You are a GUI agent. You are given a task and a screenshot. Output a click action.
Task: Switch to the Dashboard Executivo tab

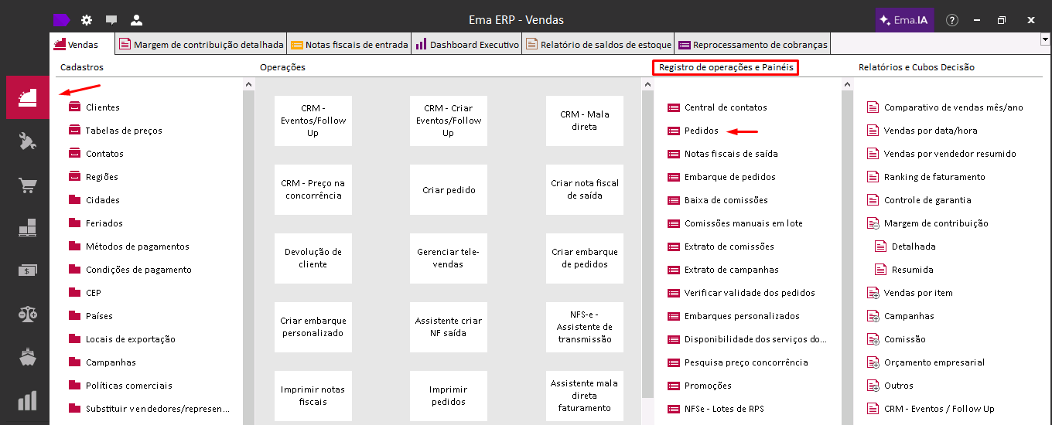coord(467,45)
